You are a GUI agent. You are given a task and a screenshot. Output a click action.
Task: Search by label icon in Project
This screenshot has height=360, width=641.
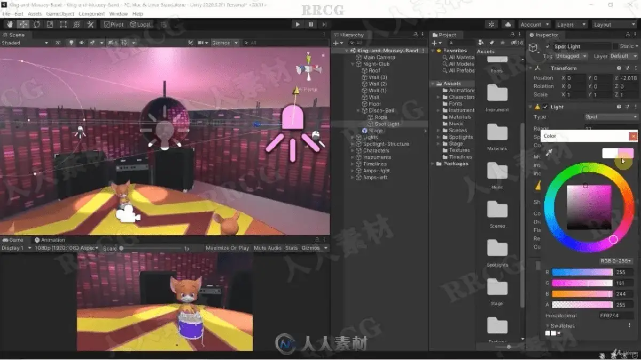point(491,43)
